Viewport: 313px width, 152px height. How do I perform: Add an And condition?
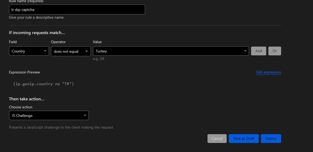click(259, 51)
